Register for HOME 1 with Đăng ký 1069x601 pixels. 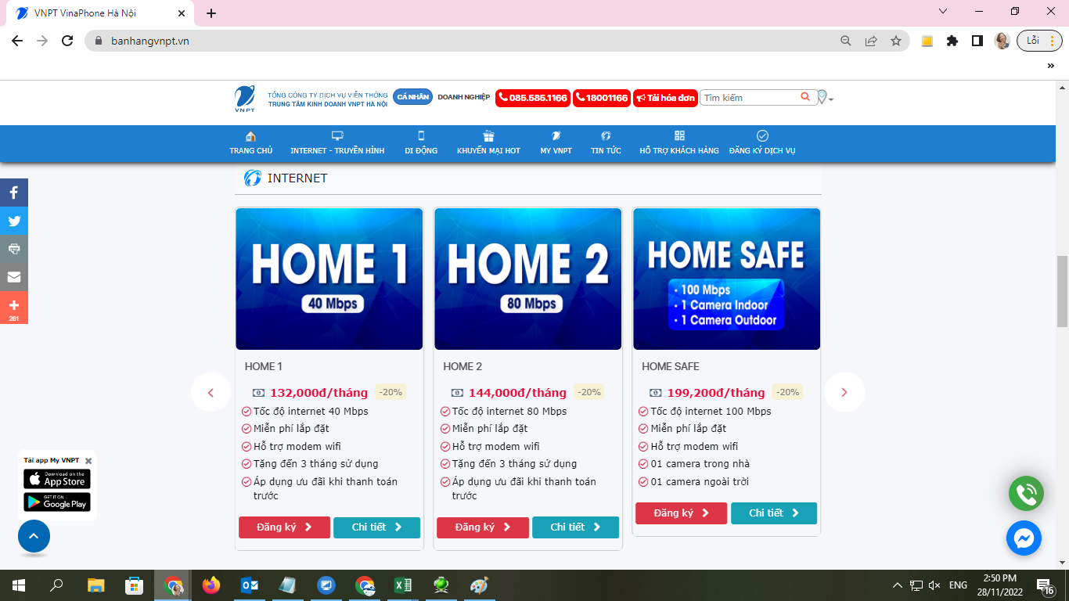pos(284,527)
